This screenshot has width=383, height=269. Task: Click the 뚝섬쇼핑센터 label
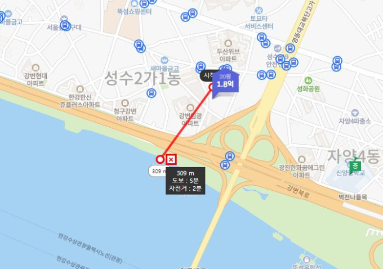coord(135,11)
